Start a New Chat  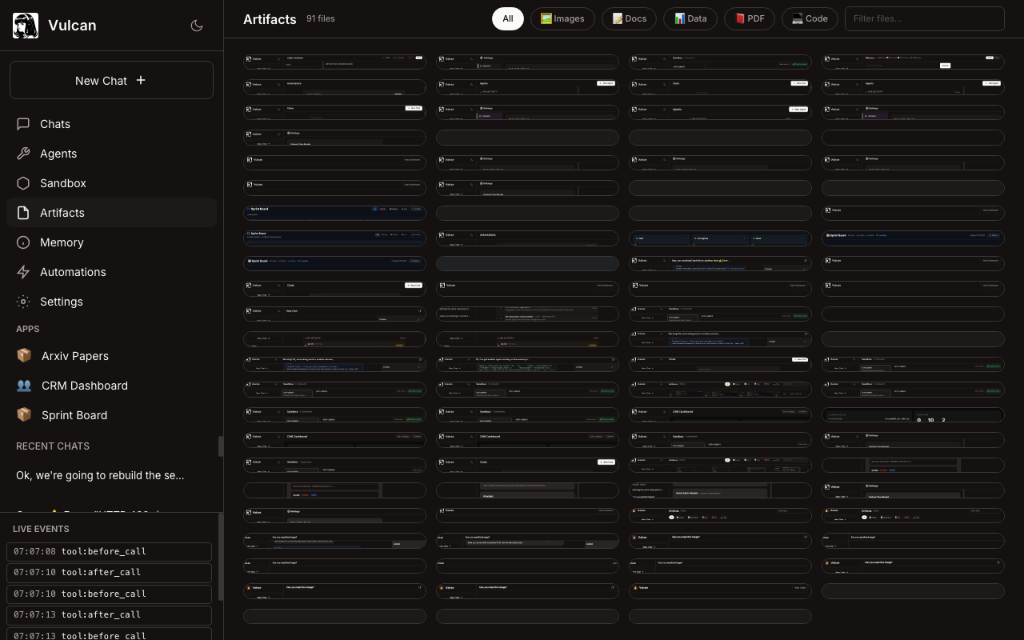point(111,80)
